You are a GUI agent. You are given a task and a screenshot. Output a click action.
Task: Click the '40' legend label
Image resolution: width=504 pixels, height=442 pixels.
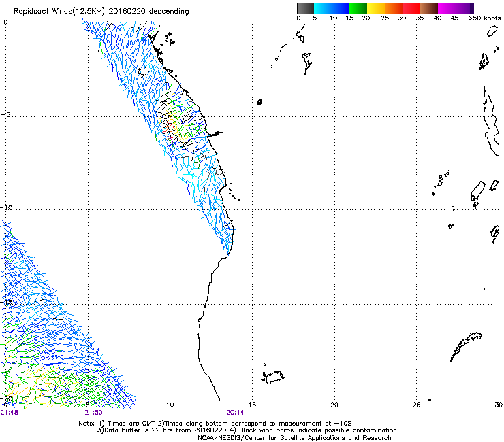tap(437, 18)
